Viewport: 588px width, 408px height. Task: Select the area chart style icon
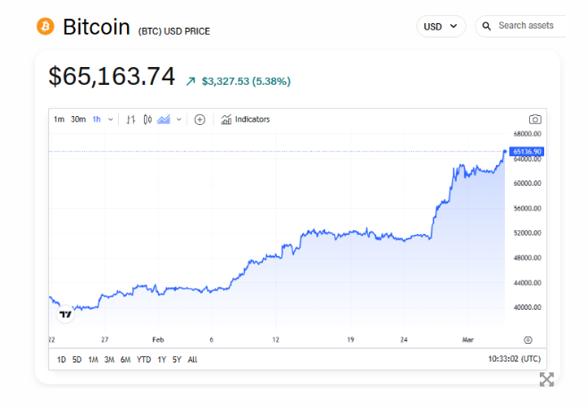click(164, 120)
